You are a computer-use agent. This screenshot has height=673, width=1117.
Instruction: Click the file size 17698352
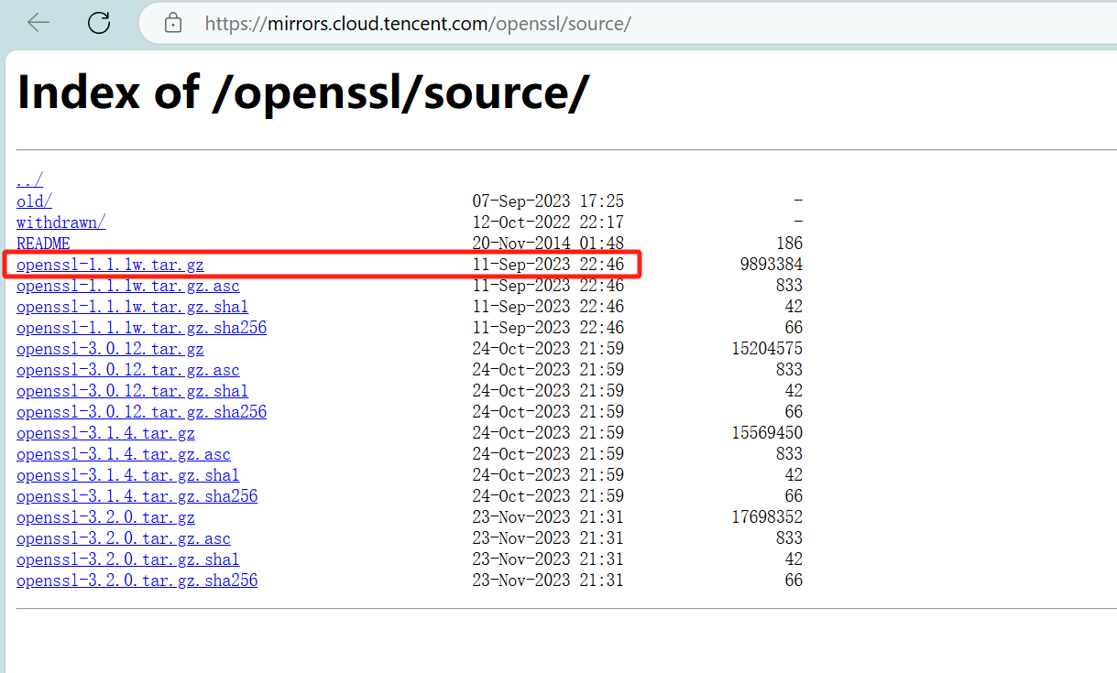[767, 517]
